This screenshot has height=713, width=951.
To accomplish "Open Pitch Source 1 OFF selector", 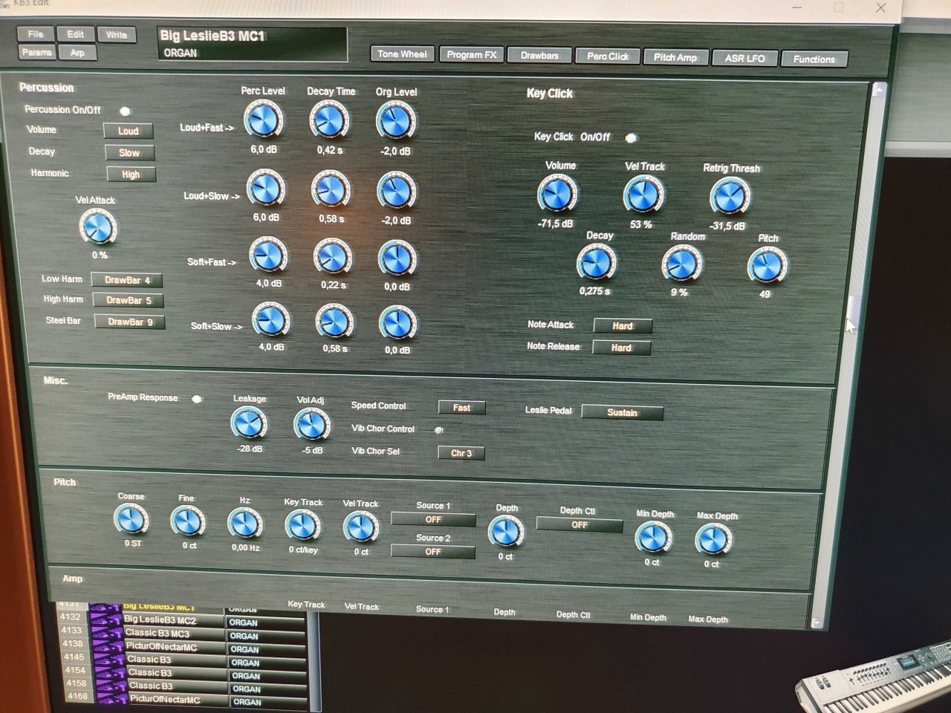I will (x=433, y=519).
